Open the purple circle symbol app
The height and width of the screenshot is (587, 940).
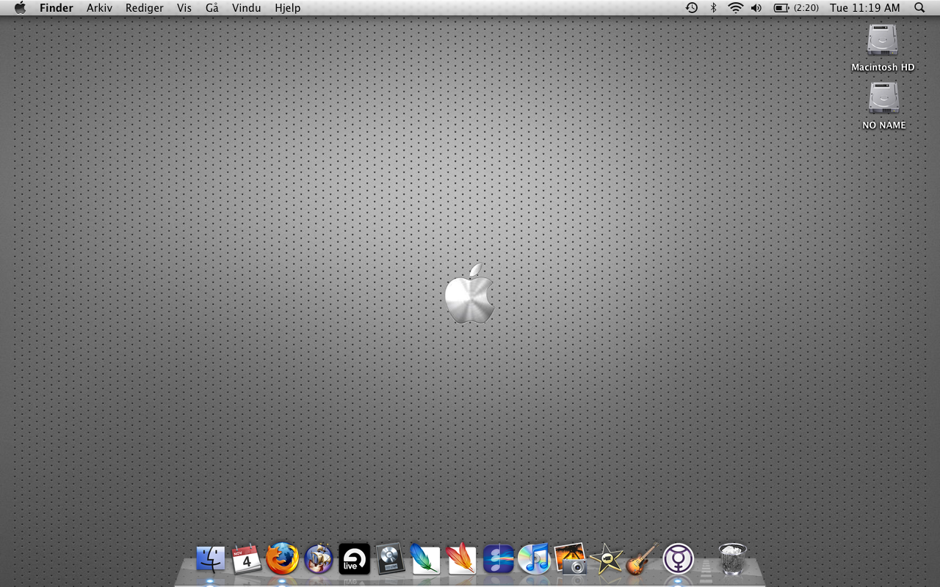coord(678,559)
